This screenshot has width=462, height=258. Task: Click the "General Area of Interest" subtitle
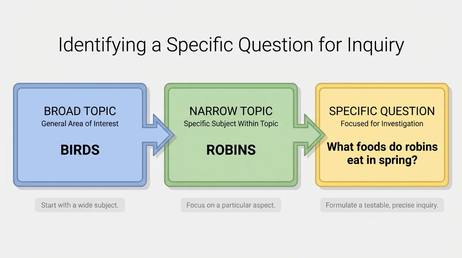tap(80, 124)
